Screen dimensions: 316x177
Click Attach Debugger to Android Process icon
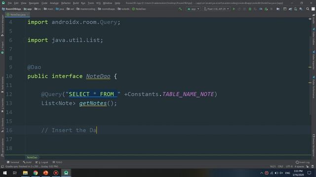pyautogui.click(x=266, y=9)
